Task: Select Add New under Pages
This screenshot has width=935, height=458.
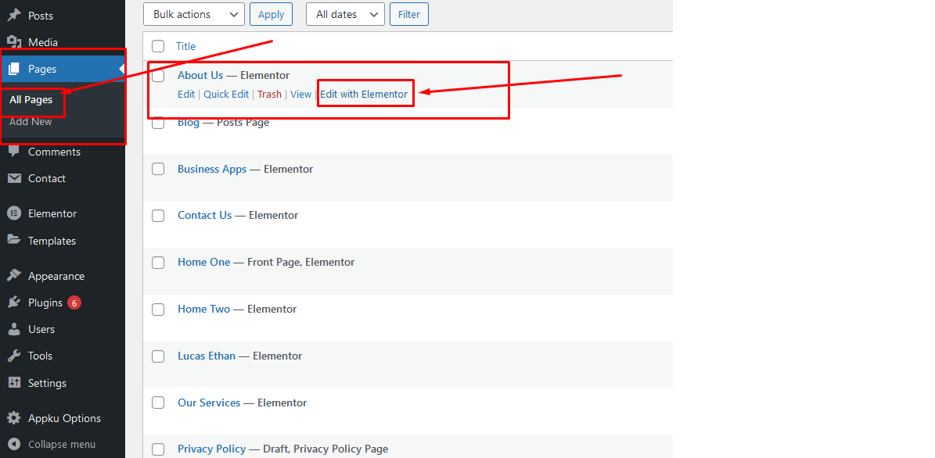Action: tap(31, 122)
